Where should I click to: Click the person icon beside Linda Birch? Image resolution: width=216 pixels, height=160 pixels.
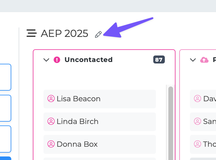[x=51, y=121]
